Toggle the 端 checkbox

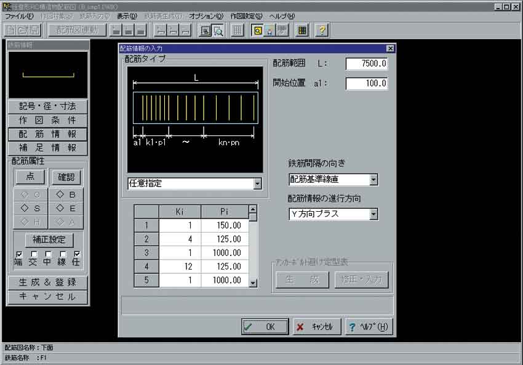(x=19, y=254)
